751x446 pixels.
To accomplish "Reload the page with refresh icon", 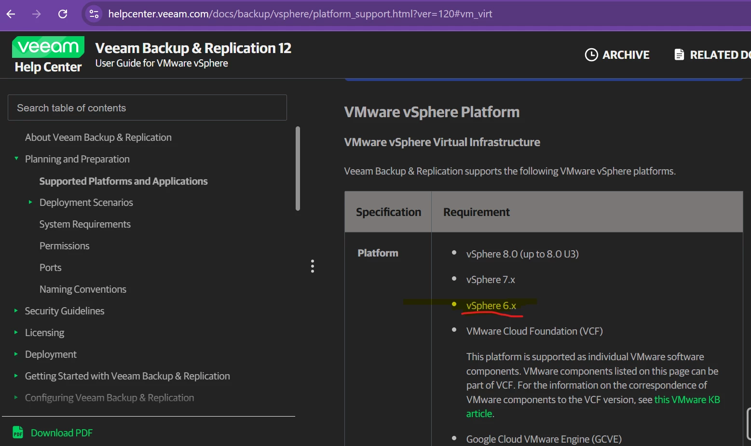I will coord(63,14).
